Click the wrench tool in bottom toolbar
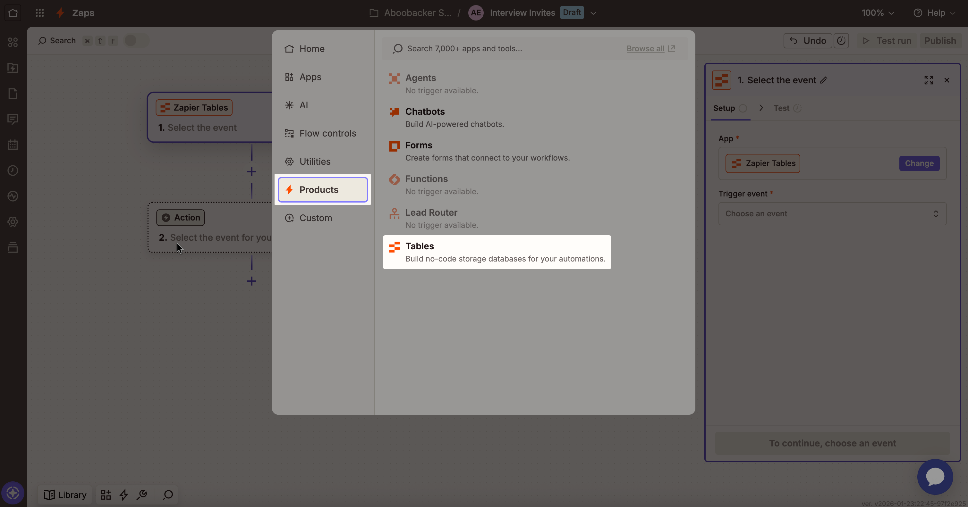968x507 pixels. [x=142, y=495]
